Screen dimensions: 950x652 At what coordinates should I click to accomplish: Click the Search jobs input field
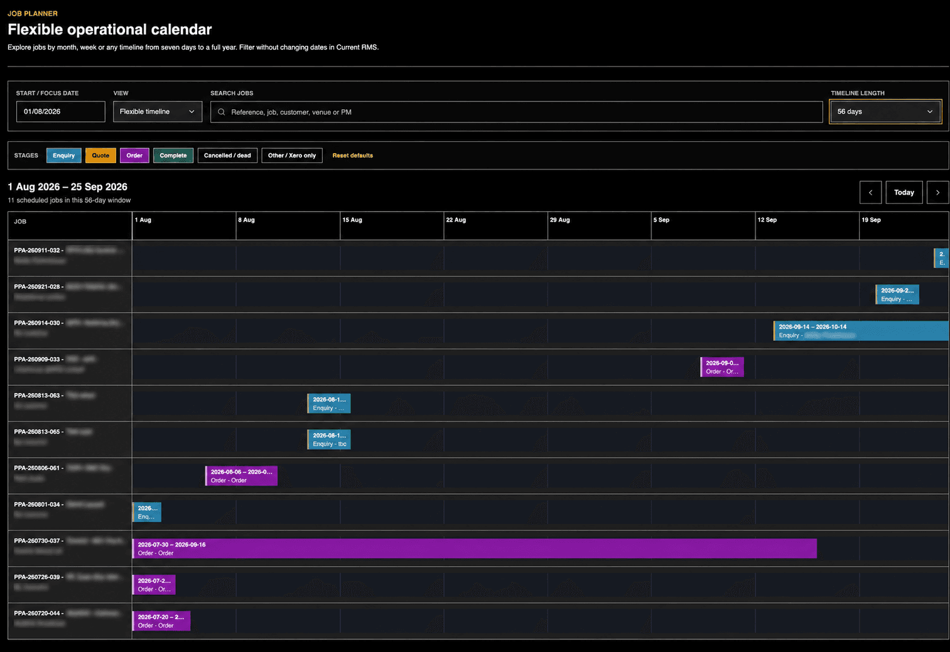516,112
